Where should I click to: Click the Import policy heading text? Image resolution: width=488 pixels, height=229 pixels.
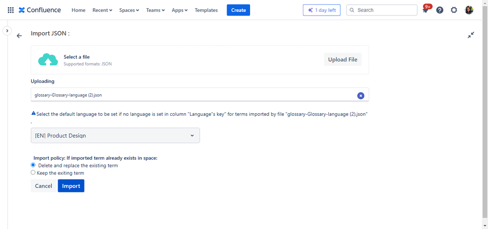coord(95,158)
